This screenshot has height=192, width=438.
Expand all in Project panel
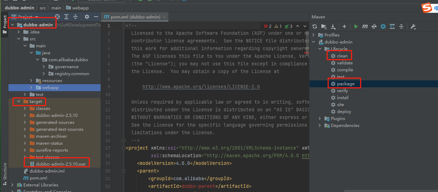click(66, 17)
